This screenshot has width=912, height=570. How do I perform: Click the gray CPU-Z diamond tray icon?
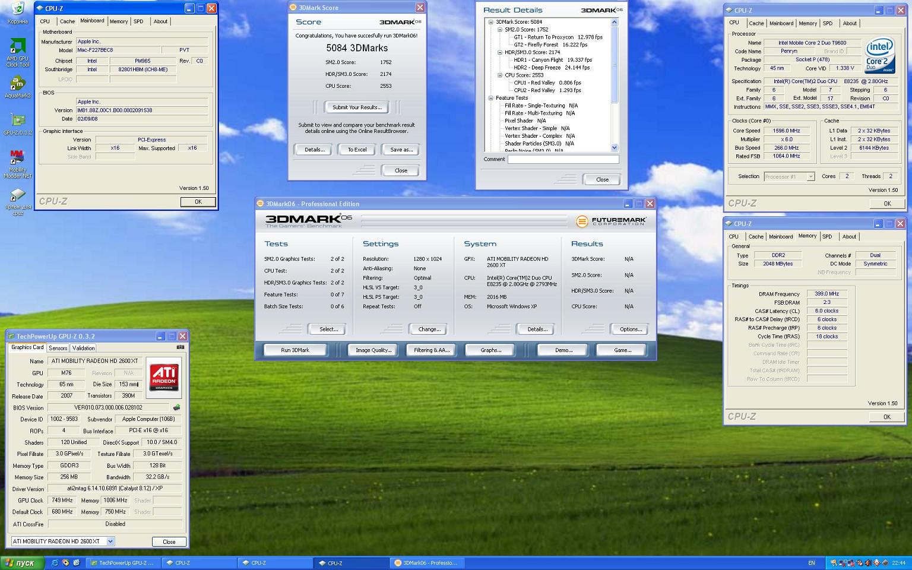tap(885, 563)
